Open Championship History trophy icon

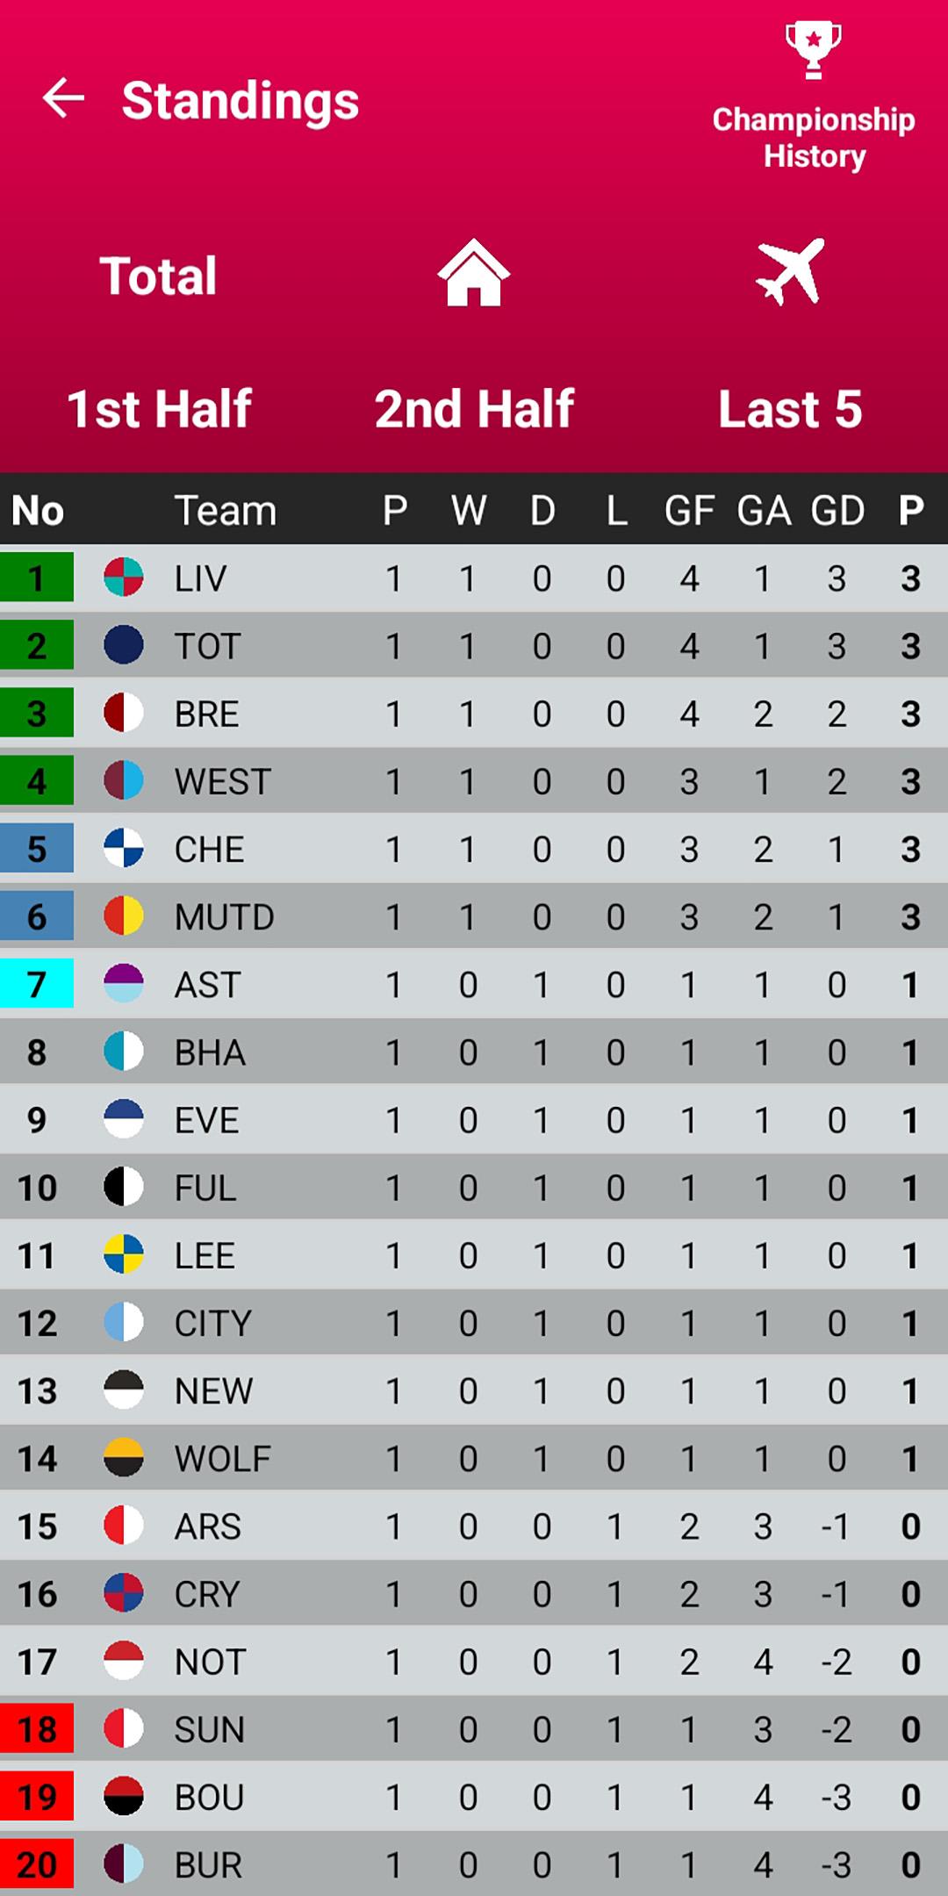(x=813, y=51)
